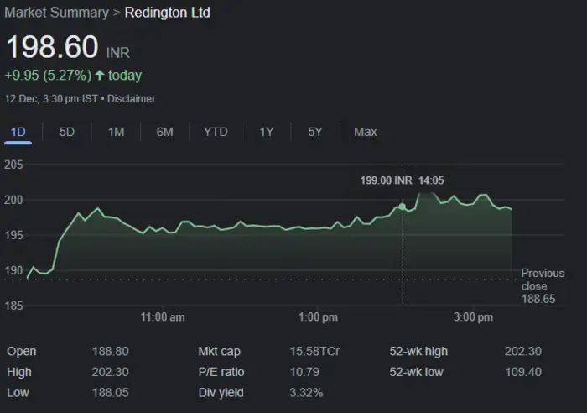Click the green up arrow next to today
This screenshot has height=413, width=587.
coord(100,76)
